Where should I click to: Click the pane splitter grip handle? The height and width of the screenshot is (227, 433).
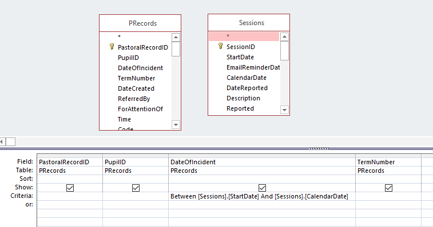tap(319, 148)
